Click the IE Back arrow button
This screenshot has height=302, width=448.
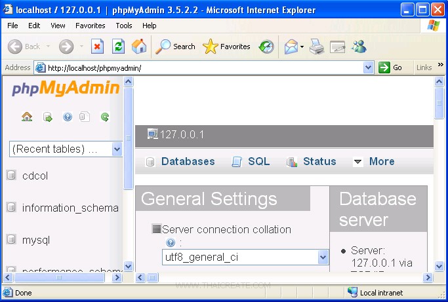tap(15, 47)
